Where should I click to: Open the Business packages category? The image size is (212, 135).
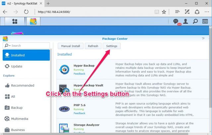[26, 130]
